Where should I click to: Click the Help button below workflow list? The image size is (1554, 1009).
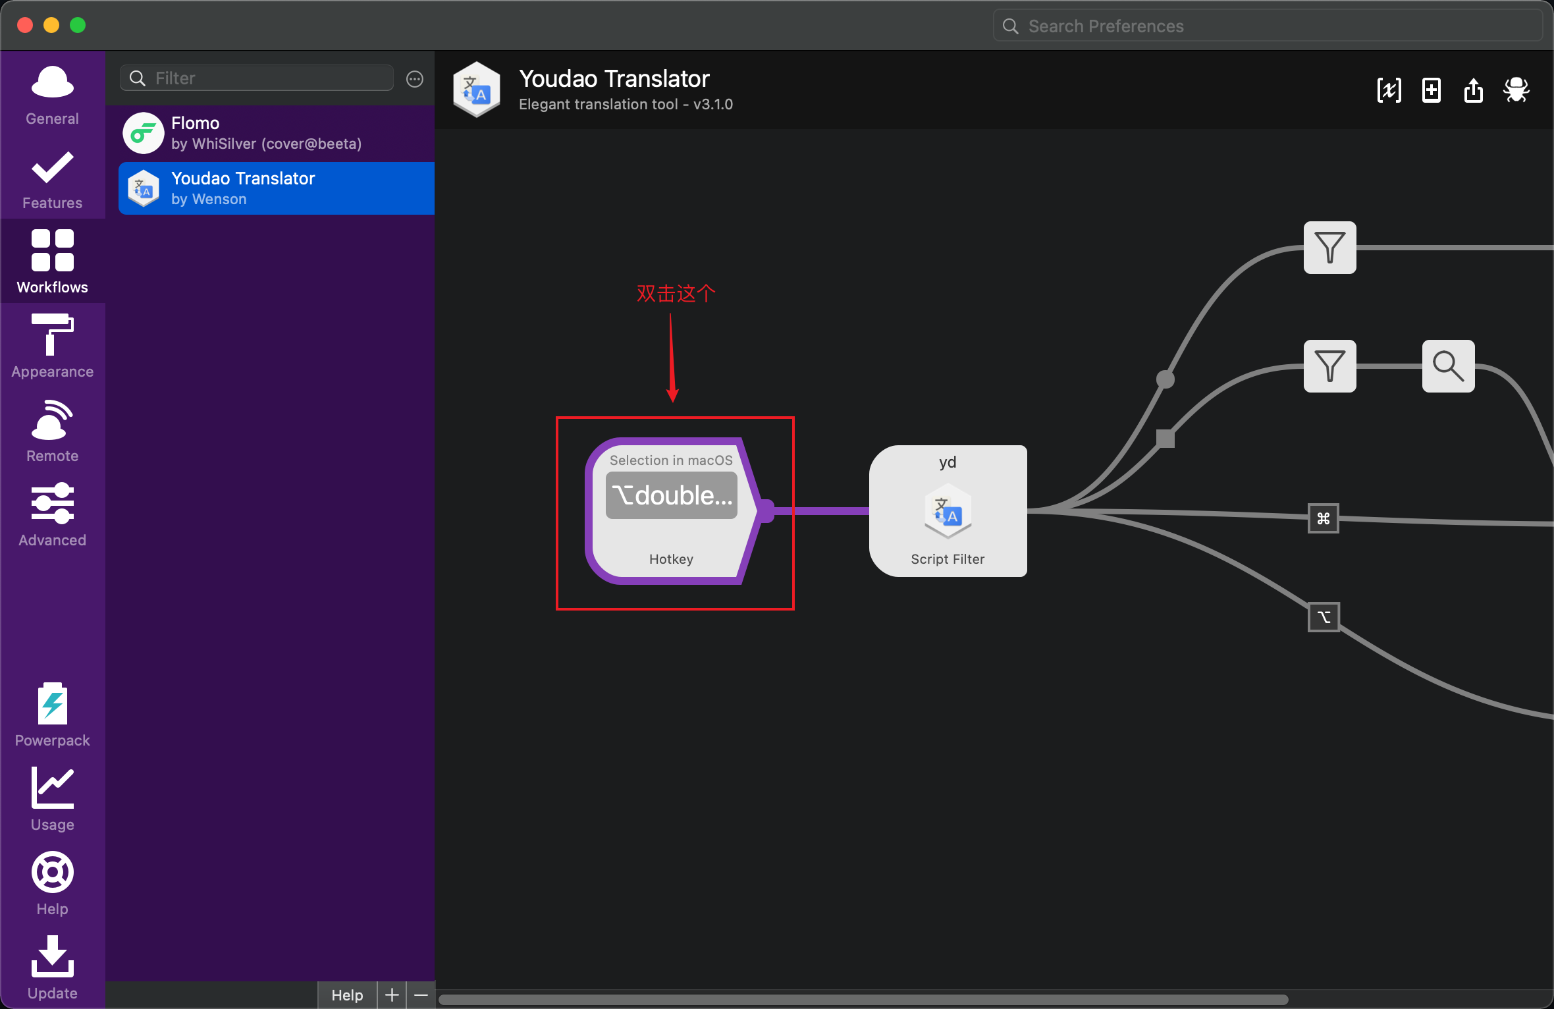pyautogui.click(x=347, y=995)
